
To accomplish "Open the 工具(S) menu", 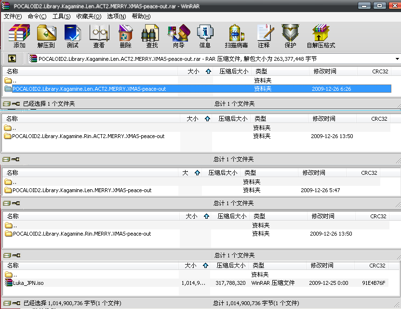I will [x=61, y=16].
